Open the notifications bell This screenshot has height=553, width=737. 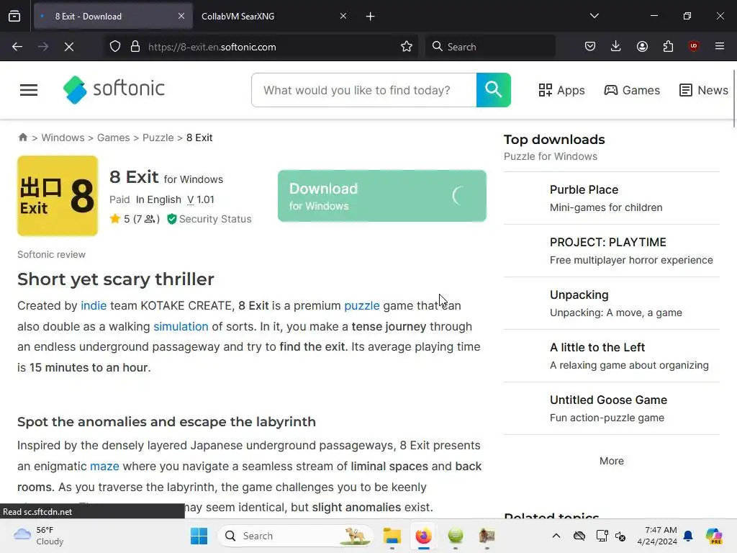click(688, 536)
